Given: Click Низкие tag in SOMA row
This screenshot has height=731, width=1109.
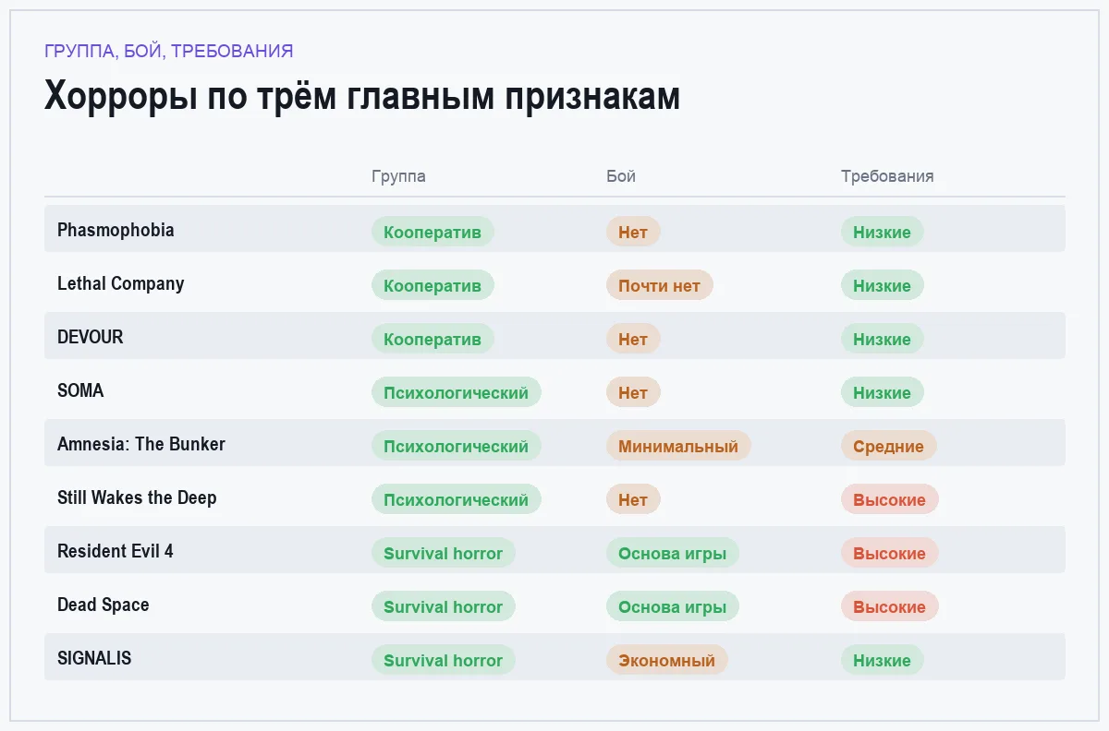Looking at the screenshot, I should 883,392.
